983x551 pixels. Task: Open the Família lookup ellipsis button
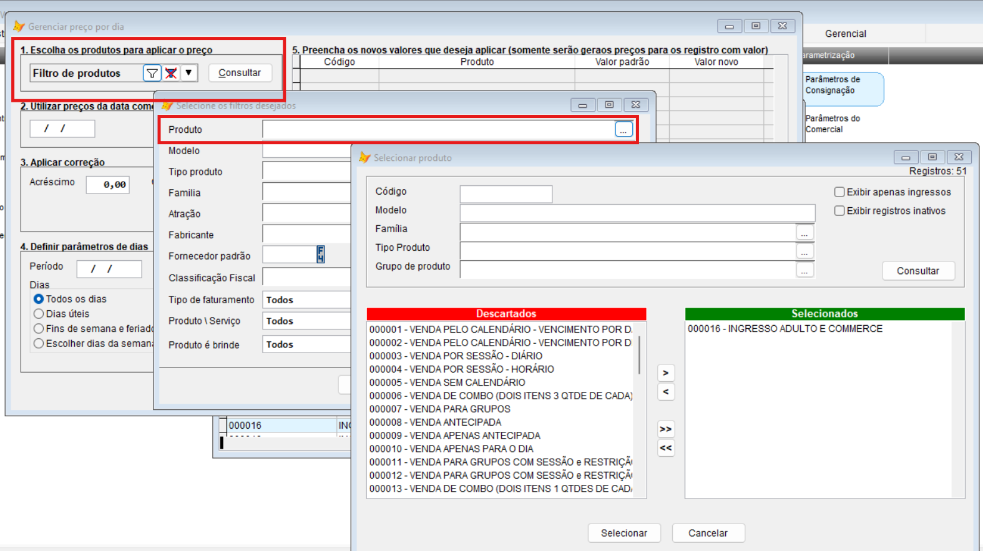[804, 233]
